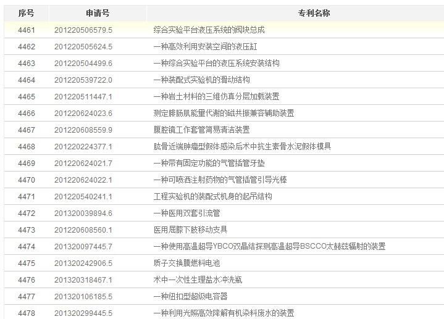Click the 申请号 column header

[x=98, y=13]
